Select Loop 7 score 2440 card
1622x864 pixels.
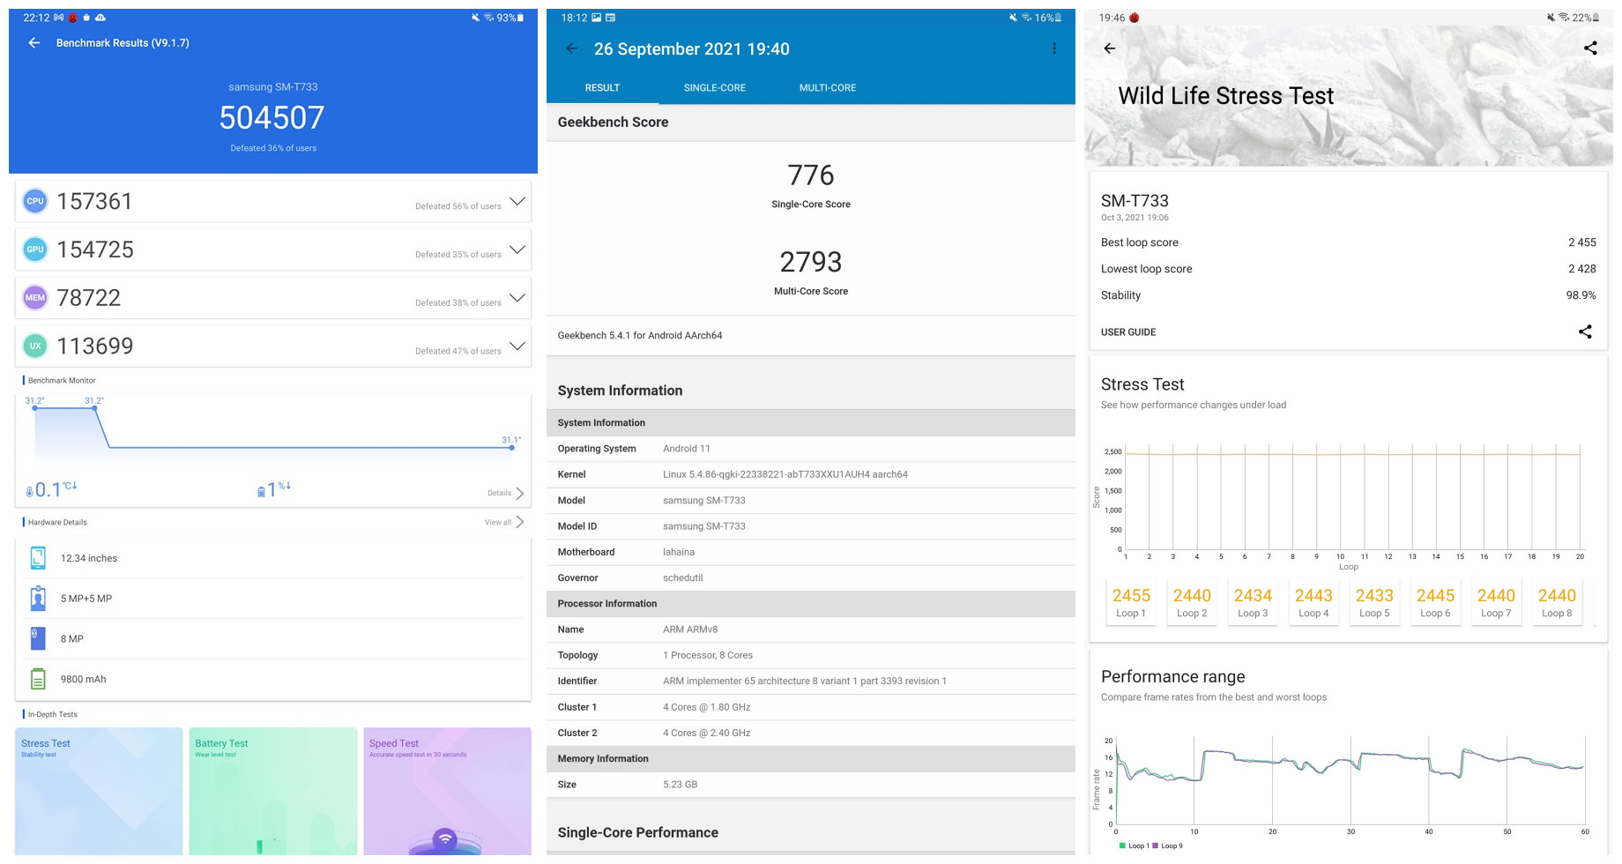(x=1496, y=602)
